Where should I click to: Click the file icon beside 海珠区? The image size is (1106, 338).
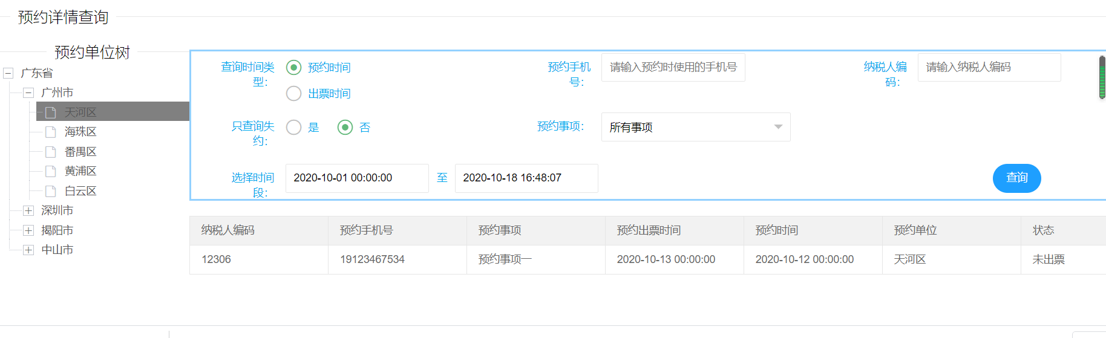tap(51, 132)
